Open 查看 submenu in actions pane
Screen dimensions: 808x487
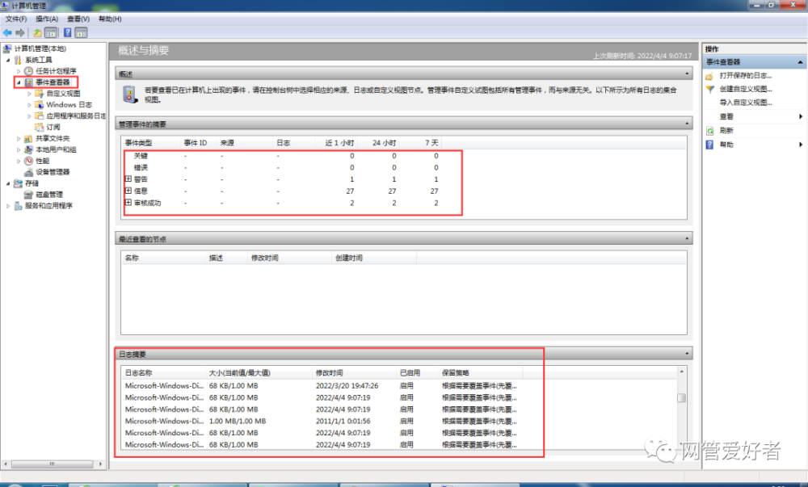tap(726, 117)
